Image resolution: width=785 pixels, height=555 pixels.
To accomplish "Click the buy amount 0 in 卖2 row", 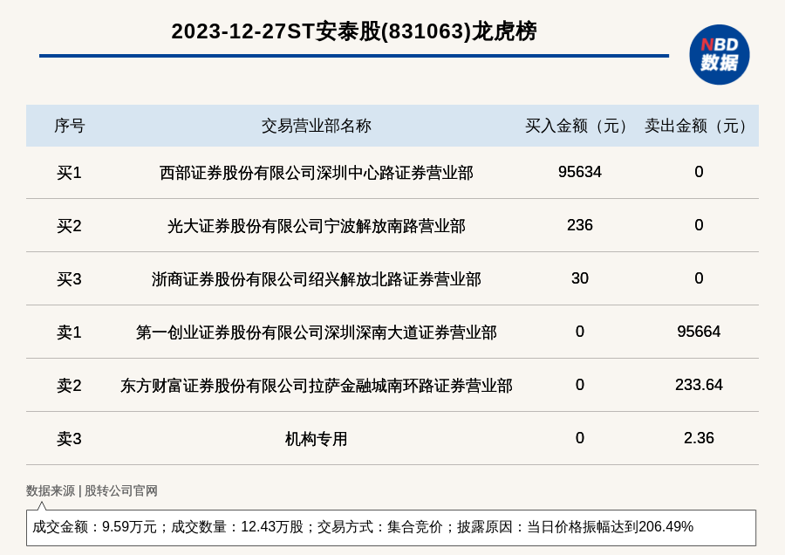I will tap(580, 385).
